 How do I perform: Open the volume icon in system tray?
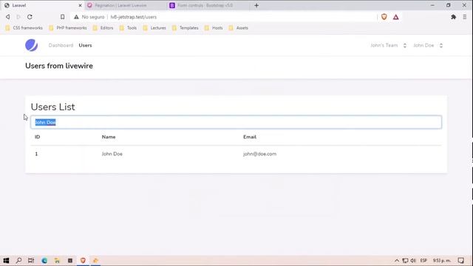click(x=413, y=260)
